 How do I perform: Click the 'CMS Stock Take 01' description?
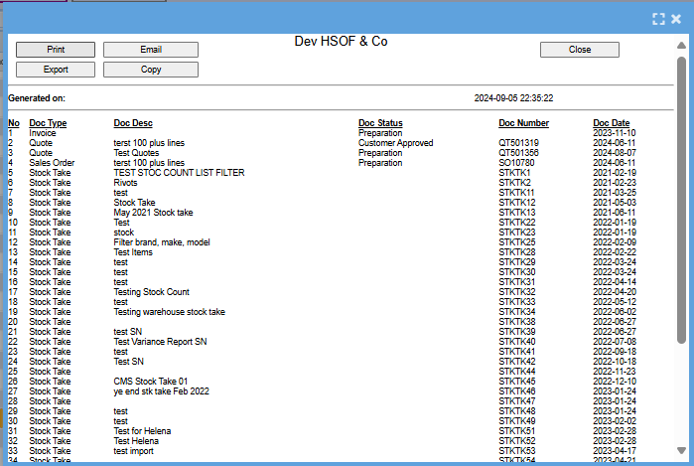click(151, 382)
